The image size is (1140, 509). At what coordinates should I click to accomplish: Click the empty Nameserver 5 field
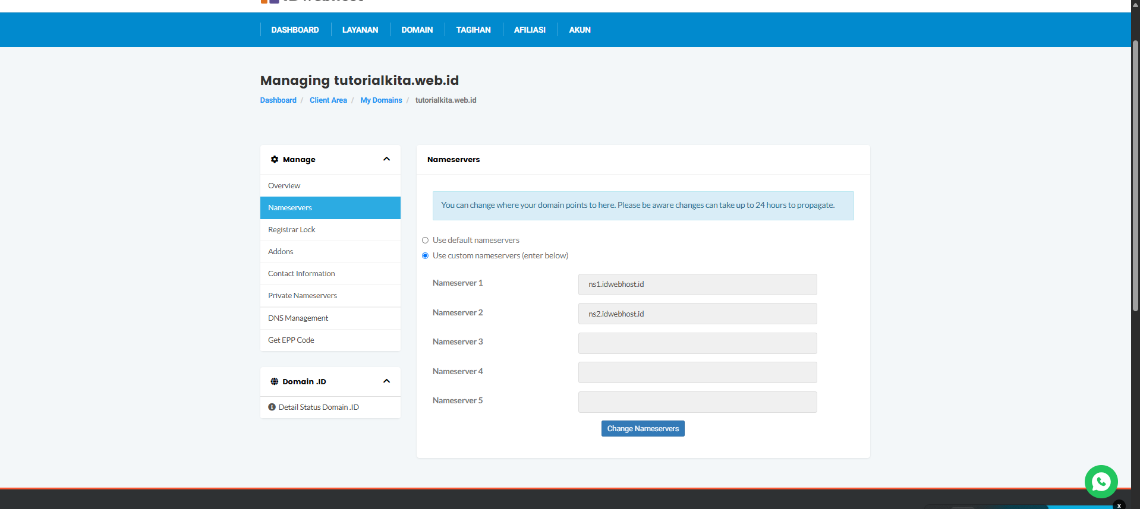pyautogui.click(x=697, y=402)
